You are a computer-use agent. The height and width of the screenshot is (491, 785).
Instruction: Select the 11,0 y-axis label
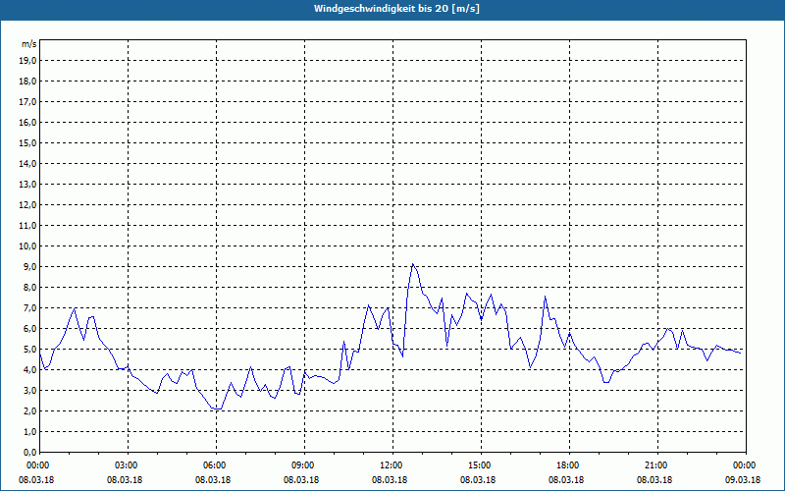coord(28,226)
